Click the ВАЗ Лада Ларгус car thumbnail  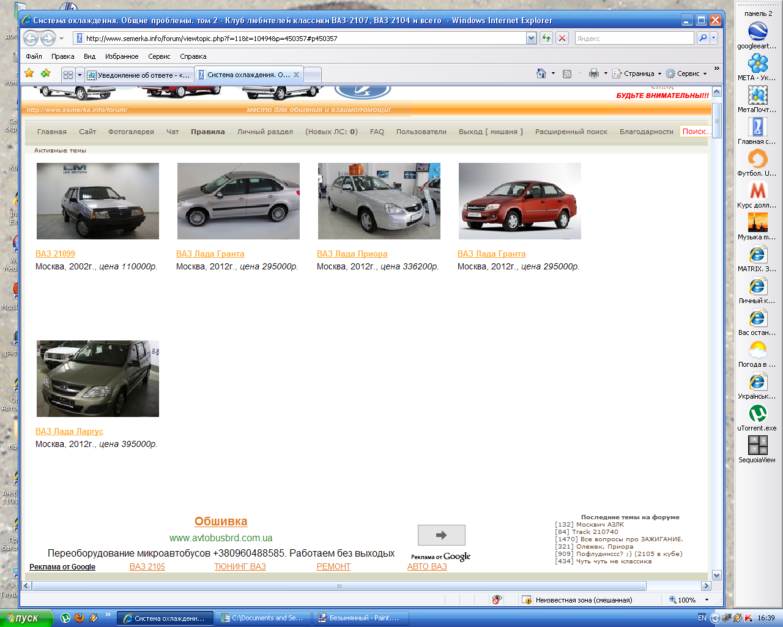pyautogui.click(x=98, y=378)
